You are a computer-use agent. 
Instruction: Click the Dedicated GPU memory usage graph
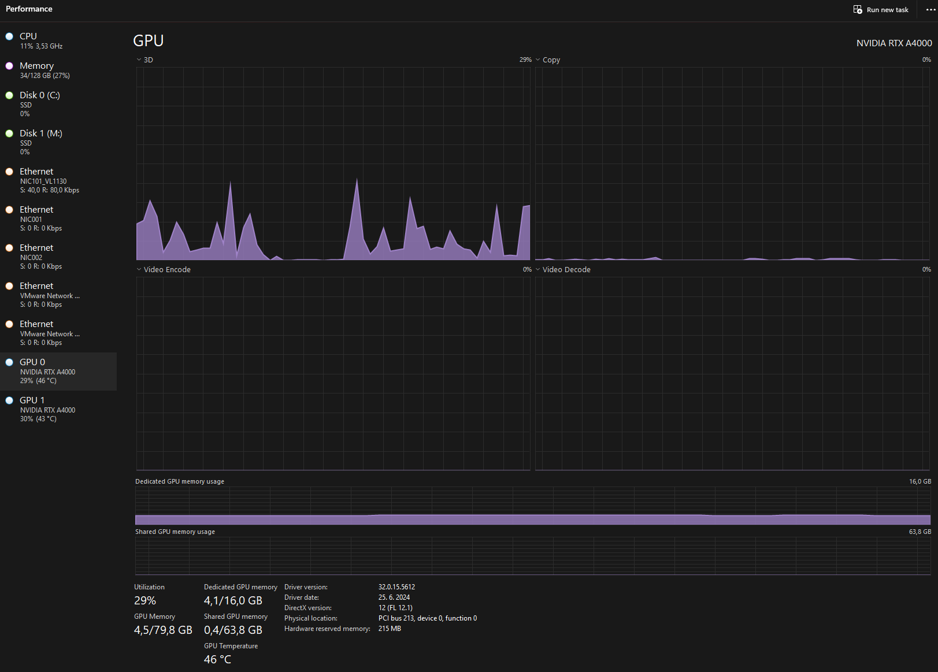point(532,506)
